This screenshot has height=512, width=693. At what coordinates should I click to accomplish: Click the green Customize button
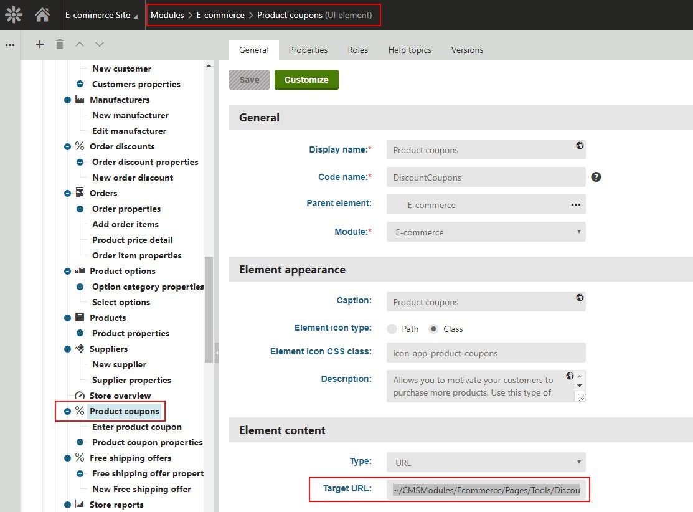tap(306, 80)
